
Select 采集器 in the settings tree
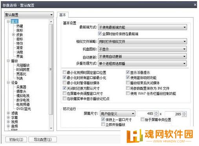pos(21,87)
